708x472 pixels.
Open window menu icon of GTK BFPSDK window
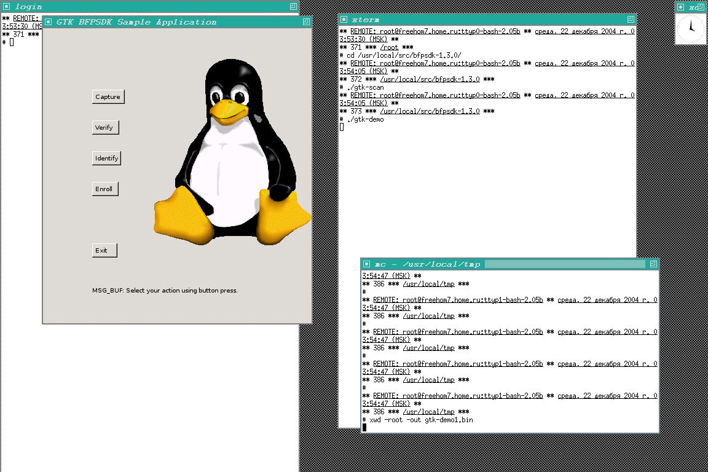[x=49, y=22]
